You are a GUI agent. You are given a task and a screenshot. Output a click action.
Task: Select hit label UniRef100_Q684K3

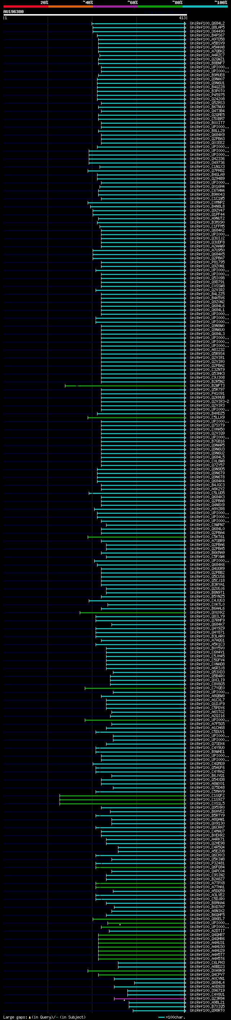207,496
